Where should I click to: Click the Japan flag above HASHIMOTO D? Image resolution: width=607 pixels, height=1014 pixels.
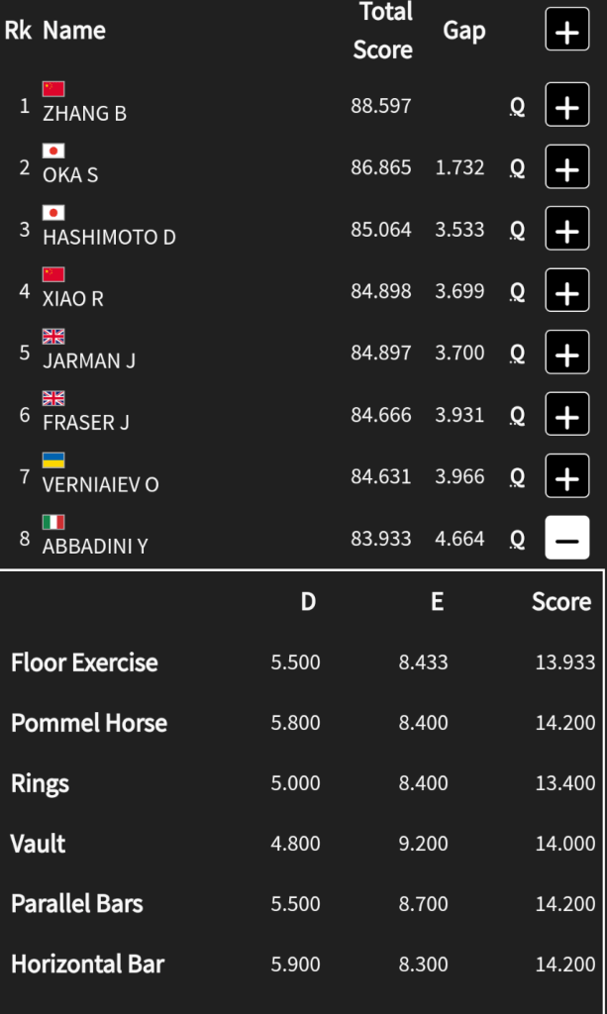[53, 213]
